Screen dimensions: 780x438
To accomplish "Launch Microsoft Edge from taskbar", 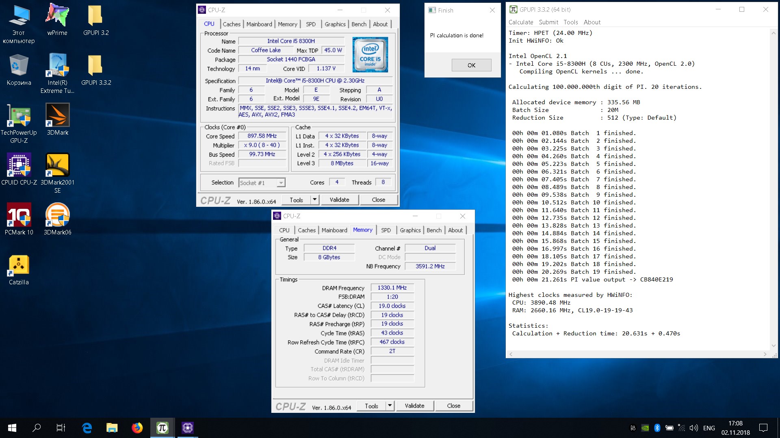I will 87,428.
